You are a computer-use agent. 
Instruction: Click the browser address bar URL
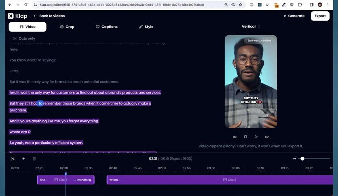[122, 4]
